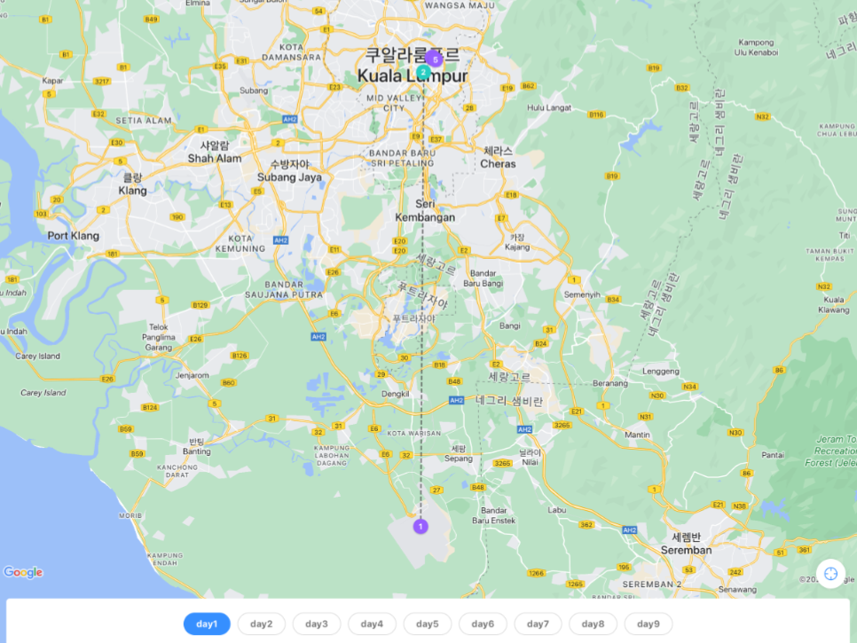Click the Bandar Saujana Putra label

pyautogui.click(x=284, y=289)
